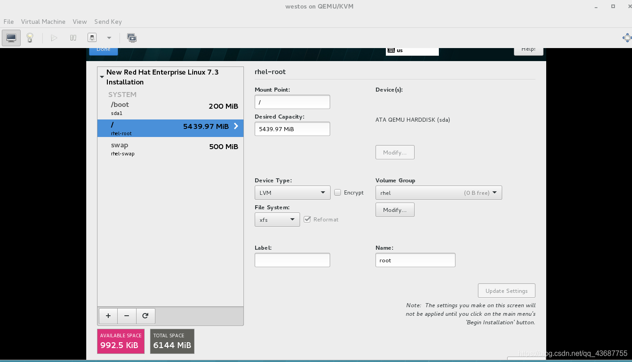Click the Label input field
This screenshot has width=632, height=362.
click(x=292, y=260)
